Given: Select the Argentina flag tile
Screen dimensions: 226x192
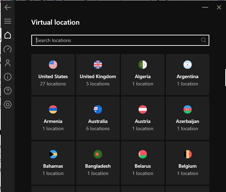Looking at the screenshot, I should 187,75.
